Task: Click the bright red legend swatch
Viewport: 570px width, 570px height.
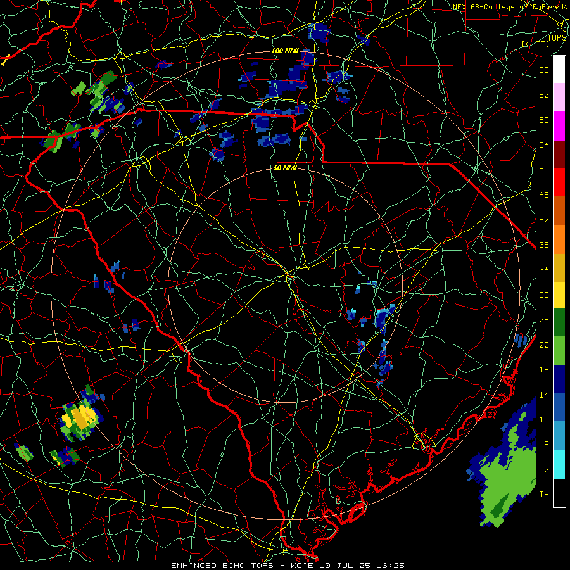Action: pyautogui.click(x=559, y=182)
